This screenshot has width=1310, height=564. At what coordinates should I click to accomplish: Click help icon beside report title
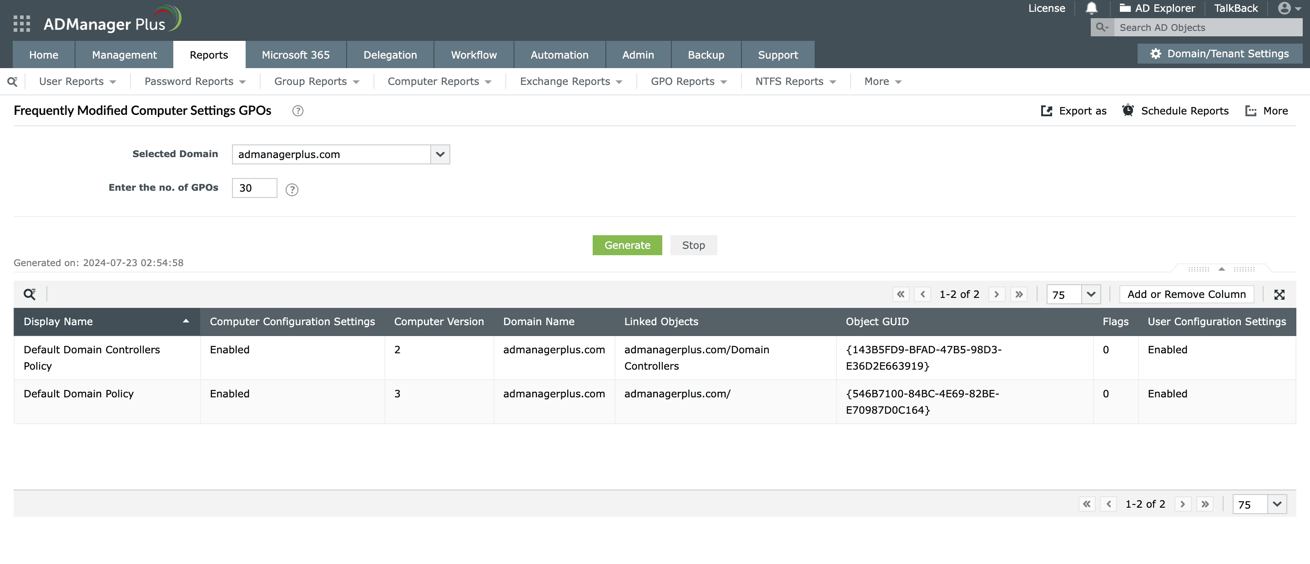click(x=297, y=111)
